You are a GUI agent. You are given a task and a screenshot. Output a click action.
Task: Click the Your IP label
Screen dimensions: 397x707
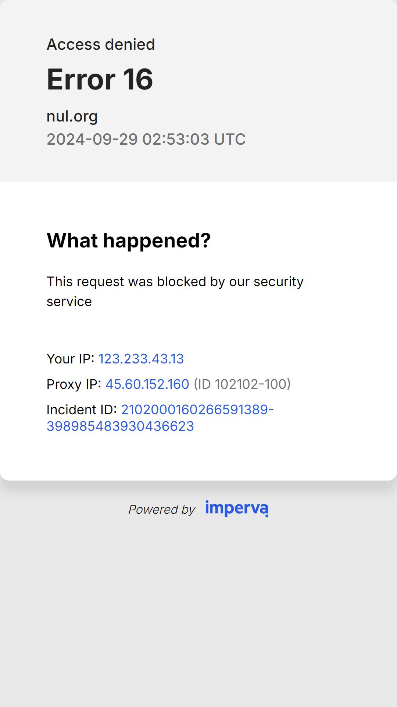point(70,359)
